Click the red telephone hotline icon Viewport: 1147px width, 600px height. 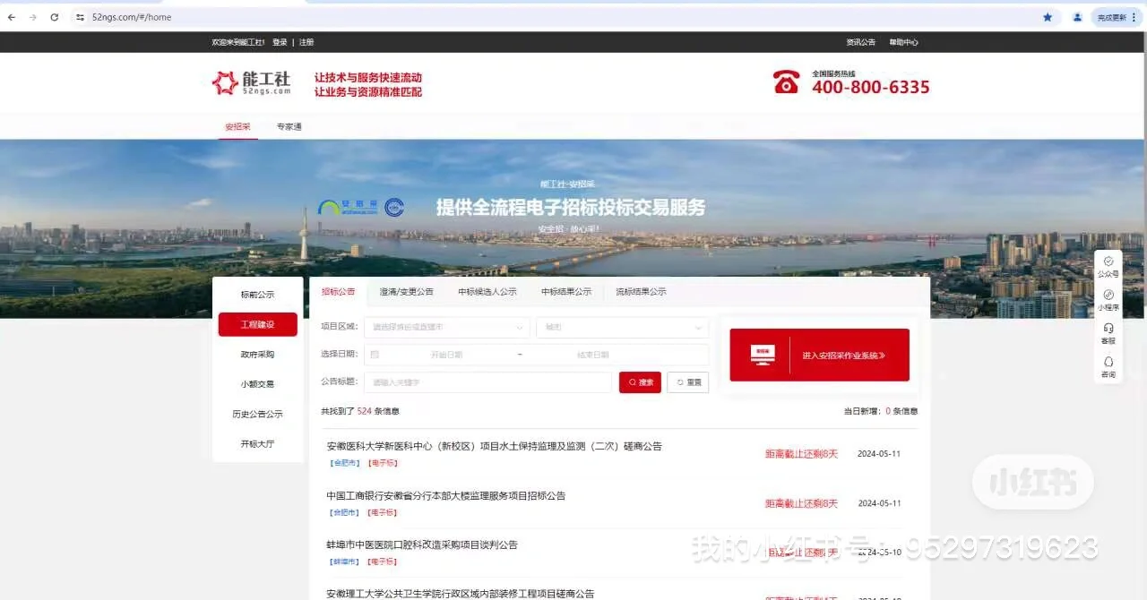click(x=786, y=81)
